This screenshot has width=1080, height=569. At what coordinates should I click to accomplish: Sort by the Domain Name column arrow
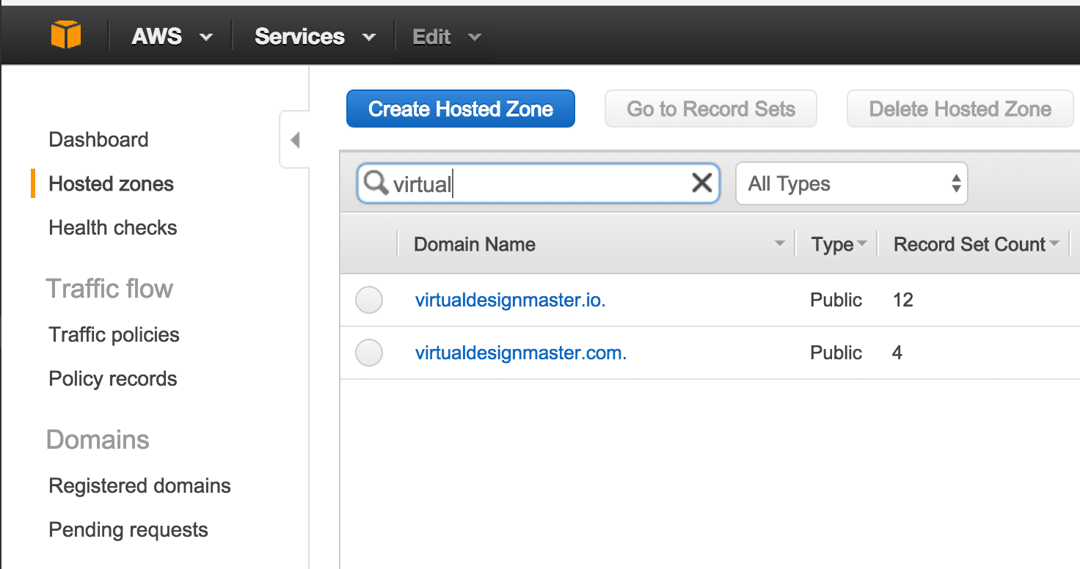click(x=780, y=244)
